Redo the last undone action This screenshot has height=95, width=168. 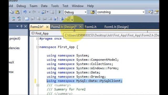point(34,12)
